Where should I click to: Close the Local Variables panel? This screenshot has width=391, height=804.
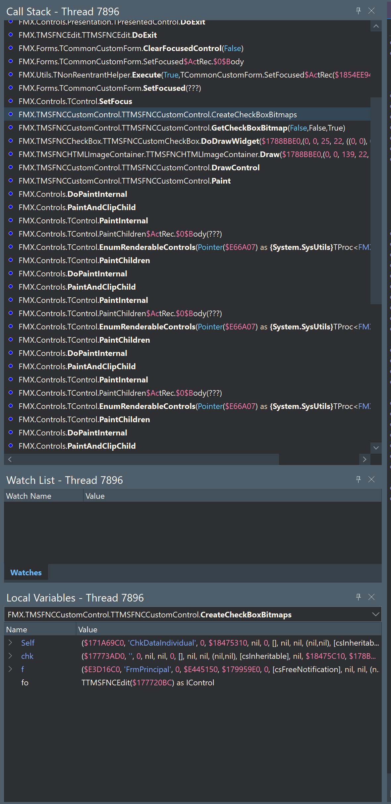pos(371,597)
